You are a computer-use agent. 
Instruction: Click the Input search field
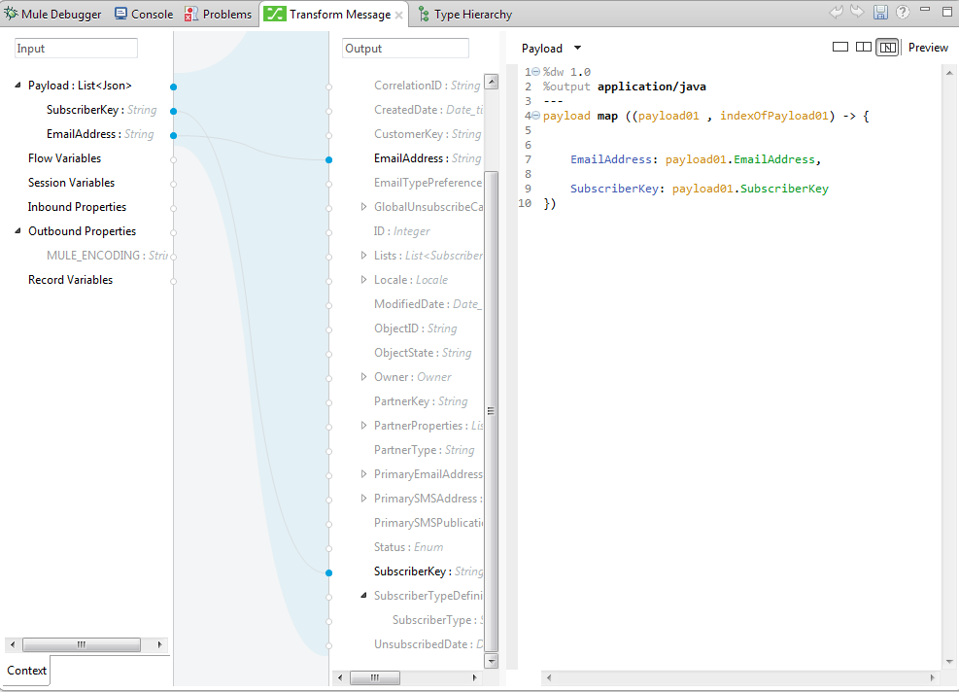(76, 49)
